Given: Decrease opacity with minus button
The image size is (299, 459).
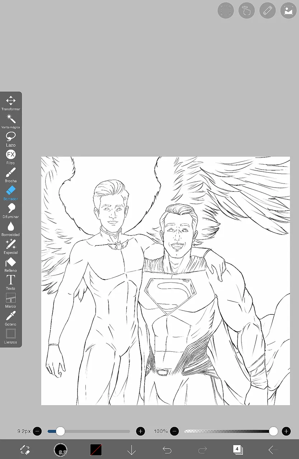Looking at the screenshot, I should point(174,431).
